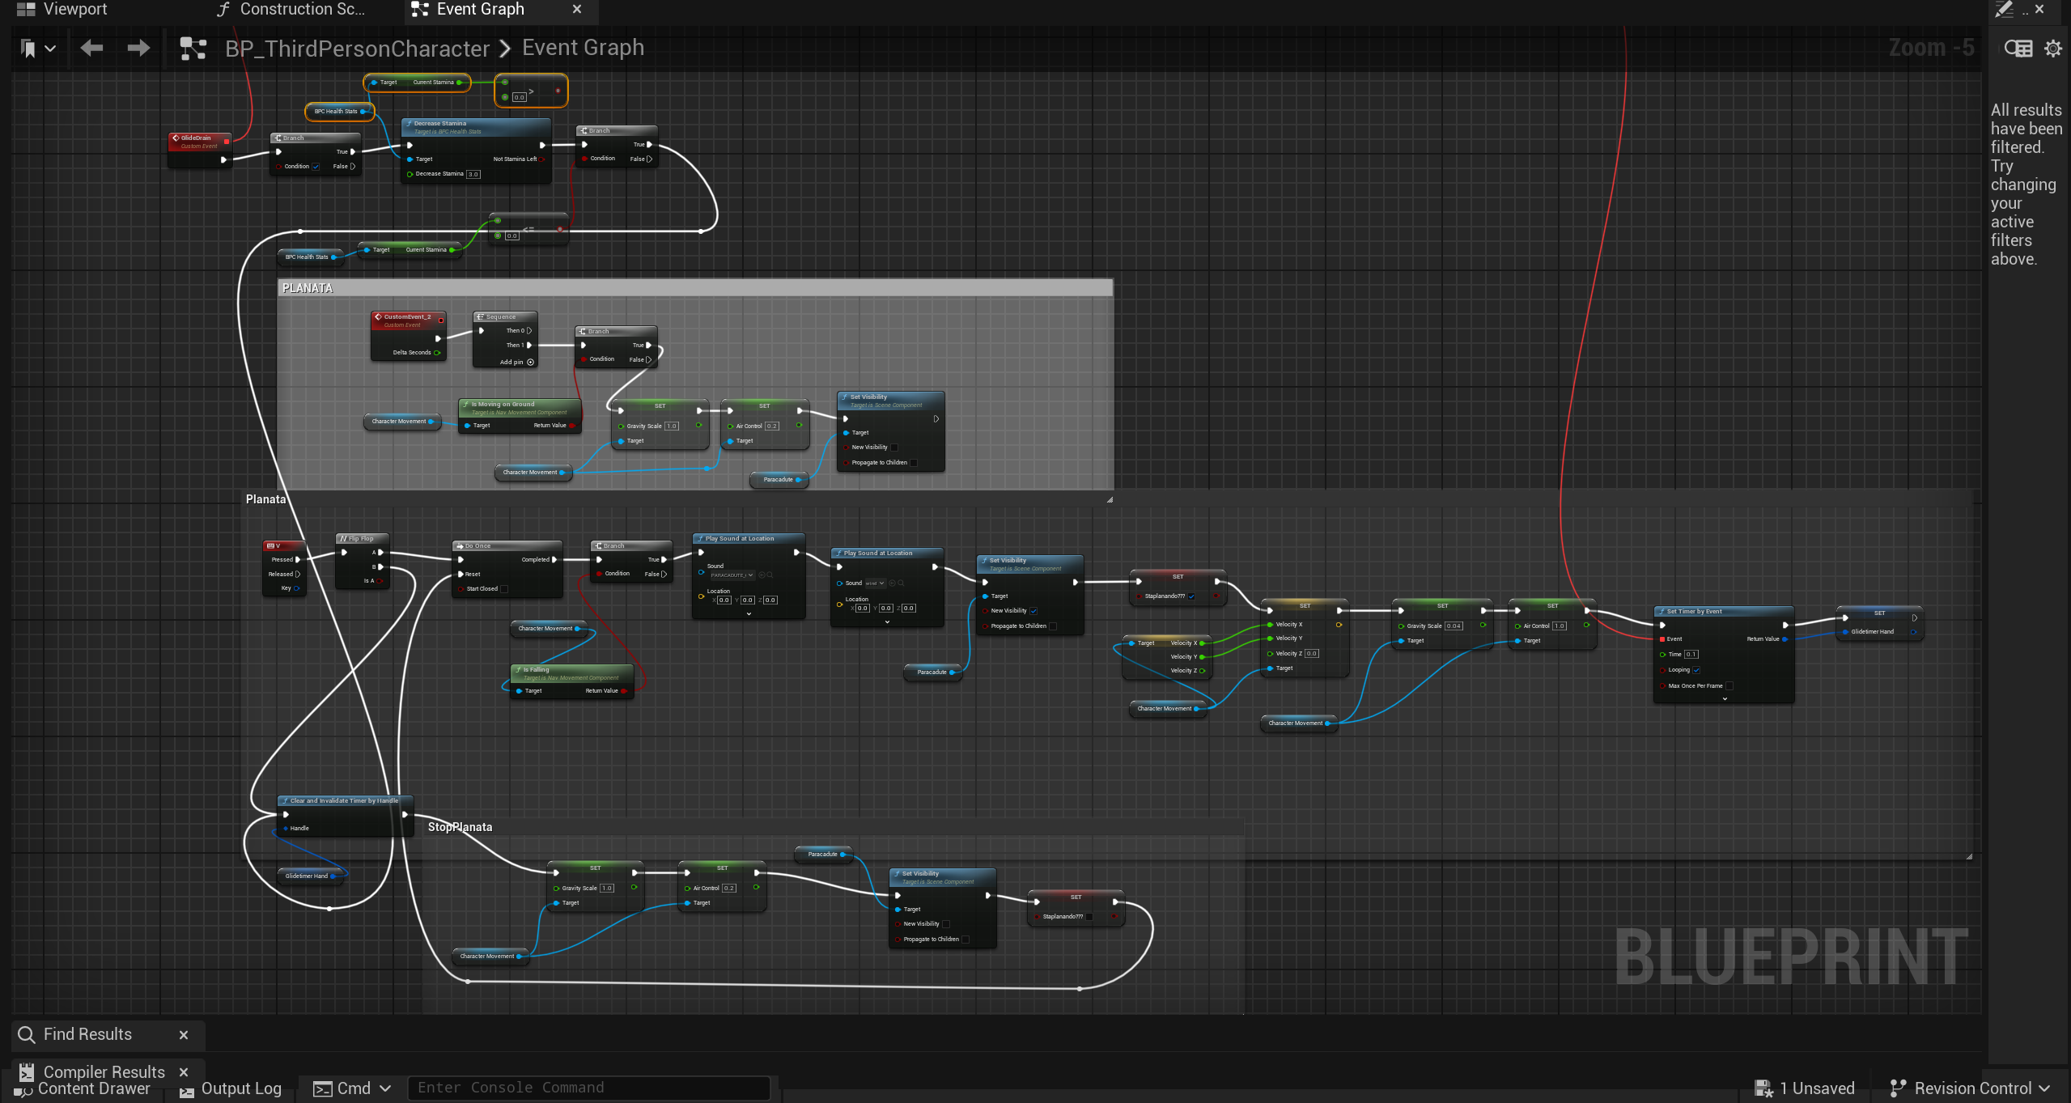Click the Handle pin on Clear and Invalidate Timer
Screen dimensions: 2071x1103
click(x=286, y=829)
